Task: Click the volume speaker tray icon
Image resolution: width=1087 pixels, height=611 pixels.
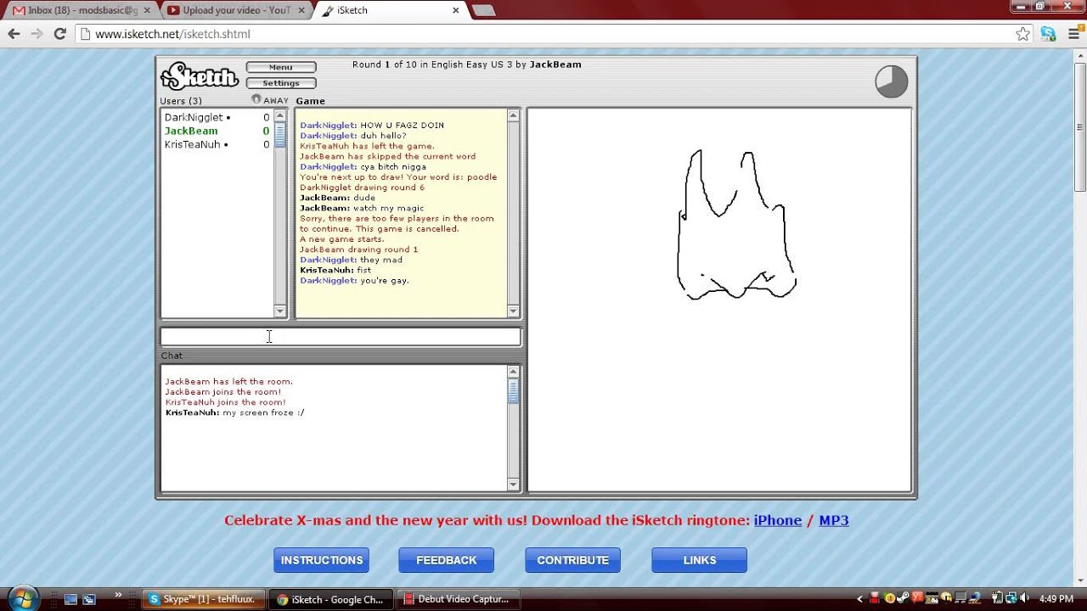Action: [x=1025, y=599]
